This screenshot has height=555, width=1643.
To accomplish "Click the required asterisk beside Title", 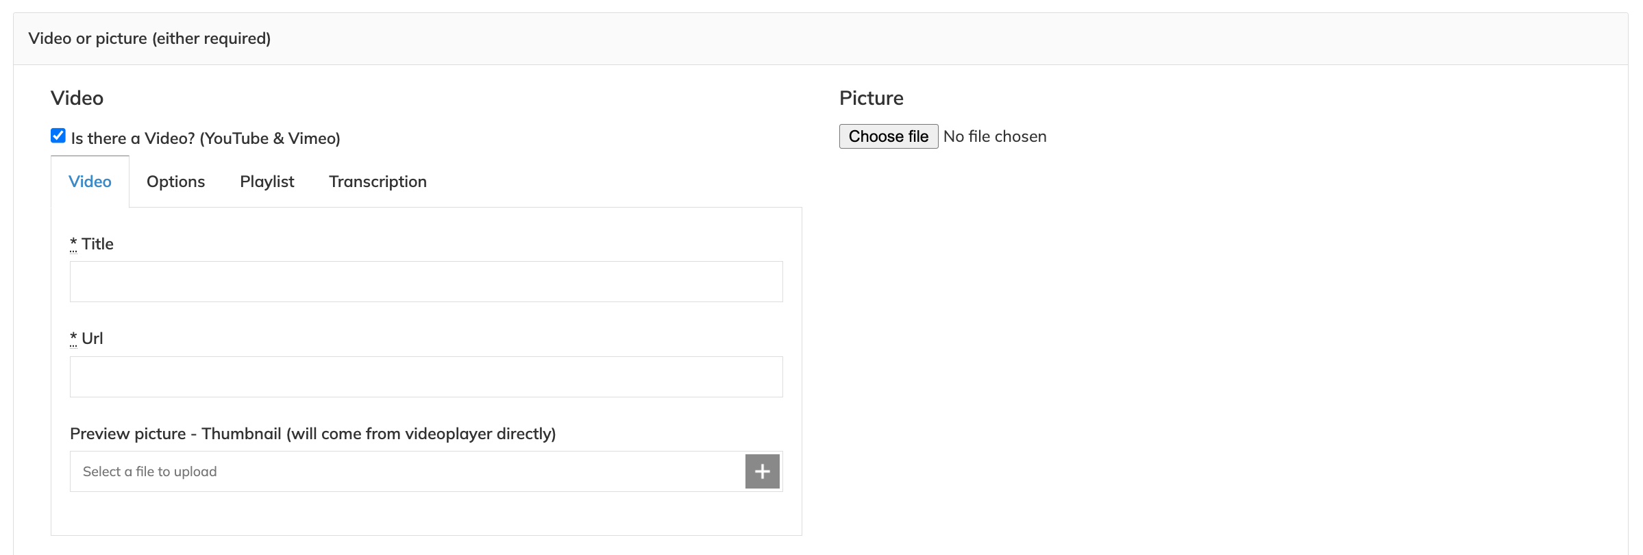I will pyautogui.click(x=73, y=243).
